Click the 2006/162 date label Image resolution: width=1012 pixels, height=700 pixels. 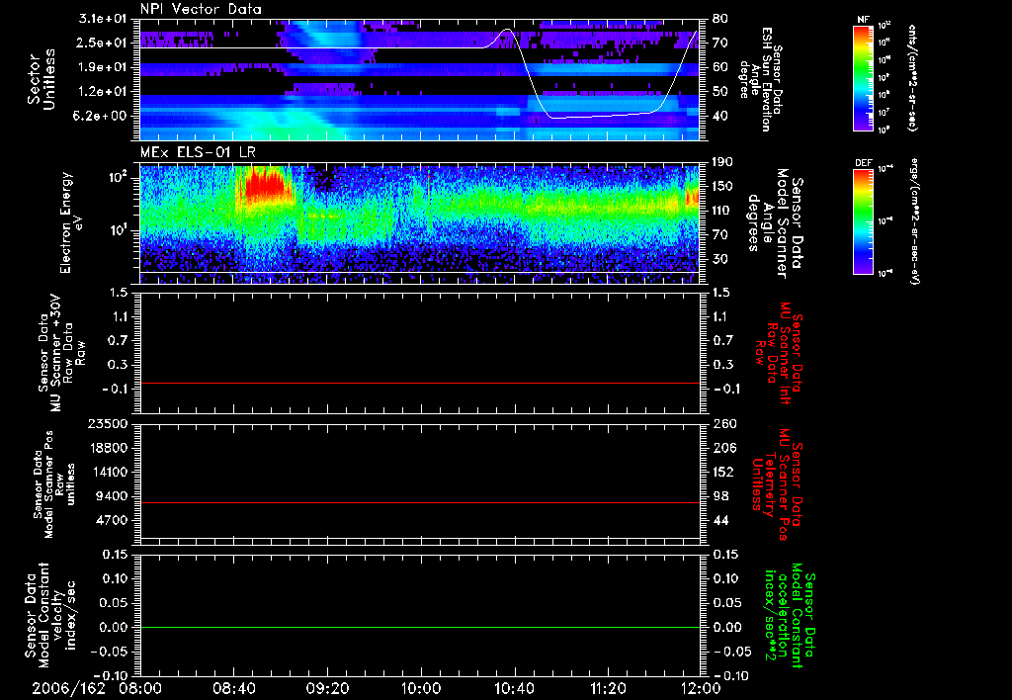tap(69, 687)
